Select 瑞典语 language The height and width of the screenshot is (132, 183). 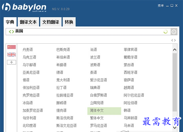(95, 88)
